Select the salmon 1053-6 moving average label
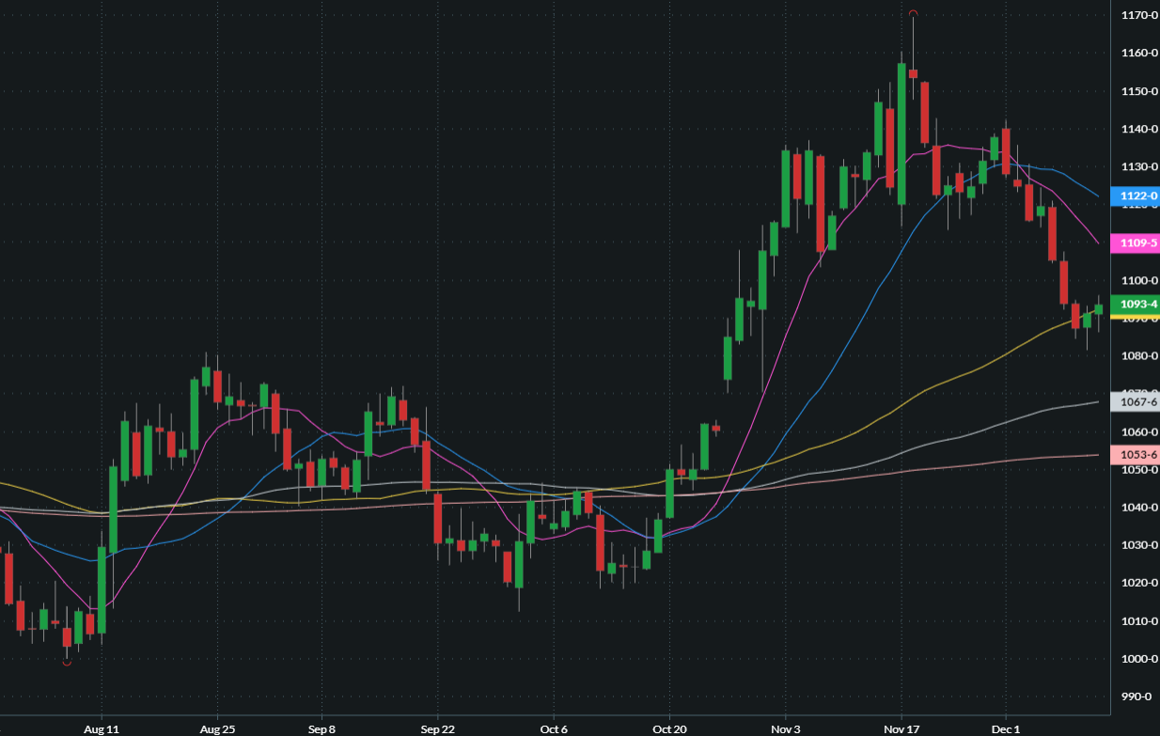The height and width of the screenshot is (736, 1160). click(1135, 455)
